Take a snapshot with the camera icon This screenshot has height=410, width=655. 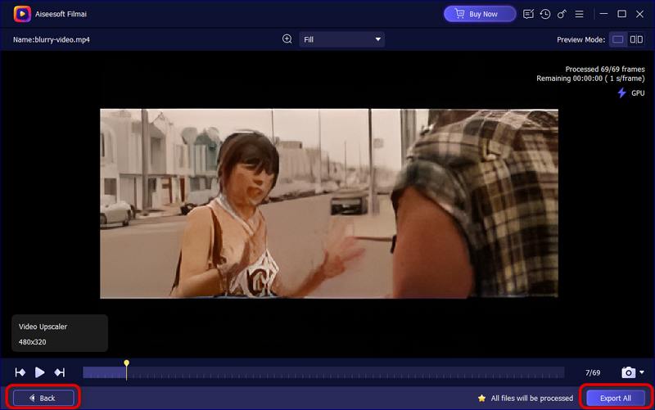point(628,372)
